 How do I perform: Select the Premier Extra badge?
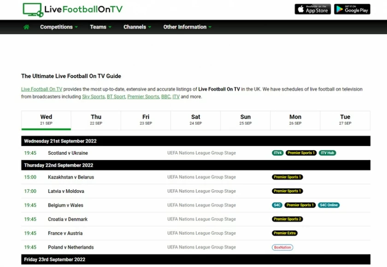coord(285,233)
